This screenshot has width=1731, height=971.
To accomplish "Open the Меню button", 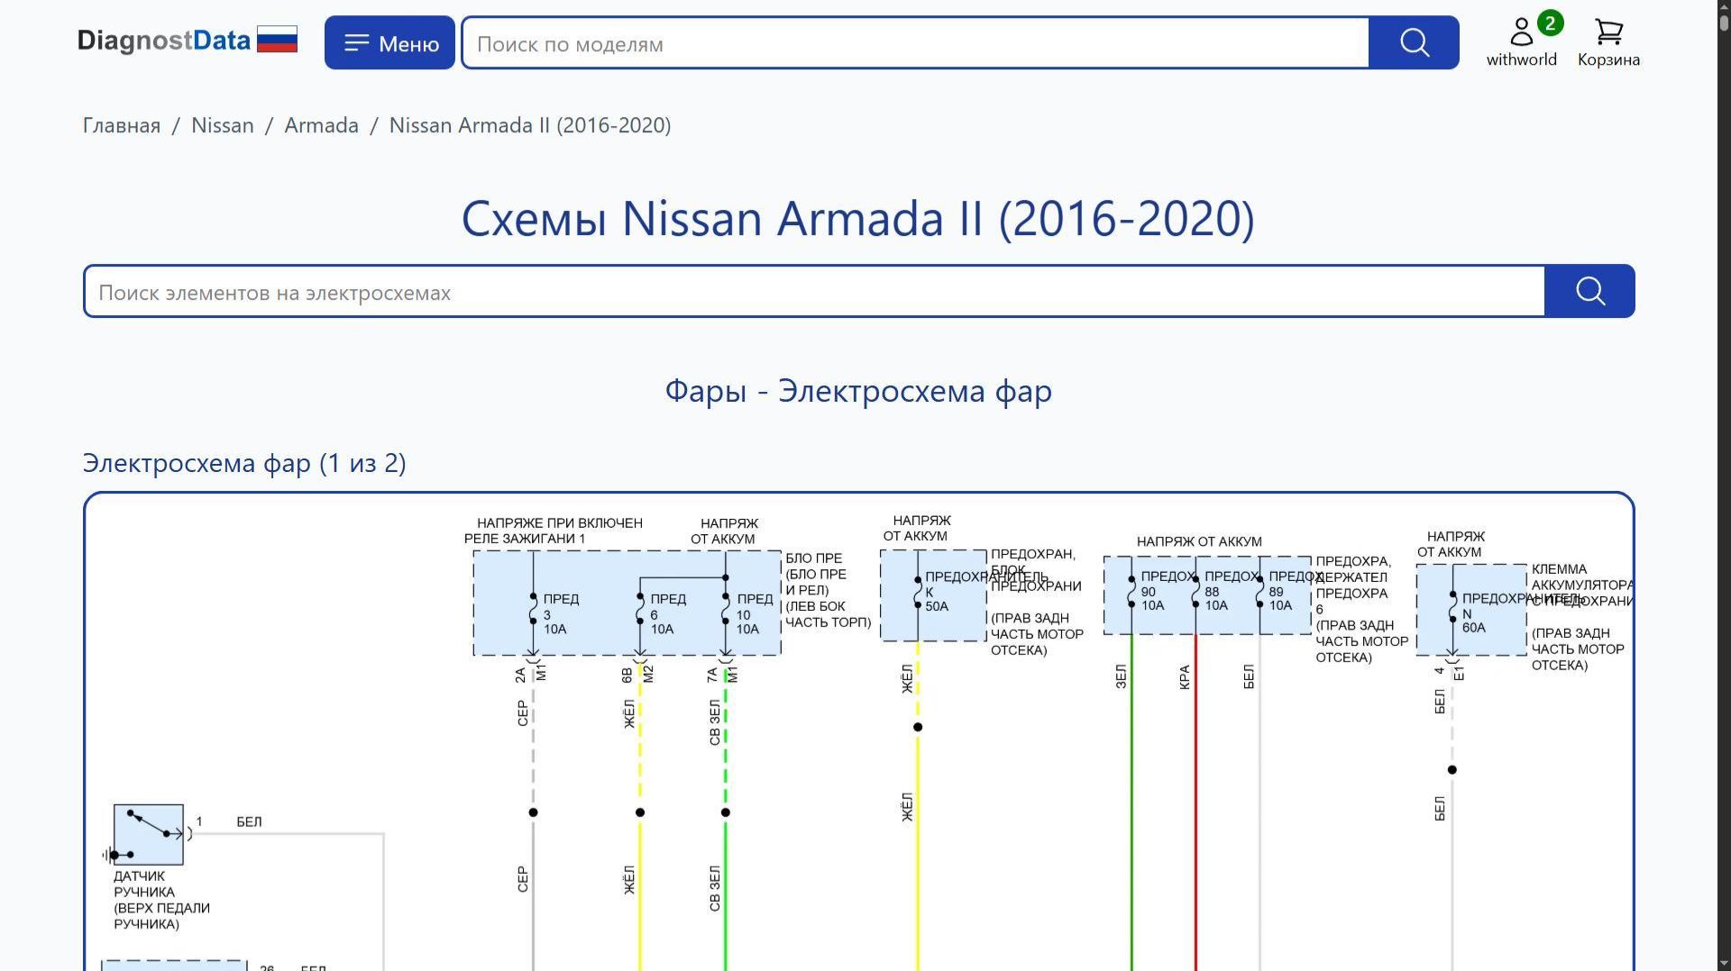I will (x=389, y=42).
